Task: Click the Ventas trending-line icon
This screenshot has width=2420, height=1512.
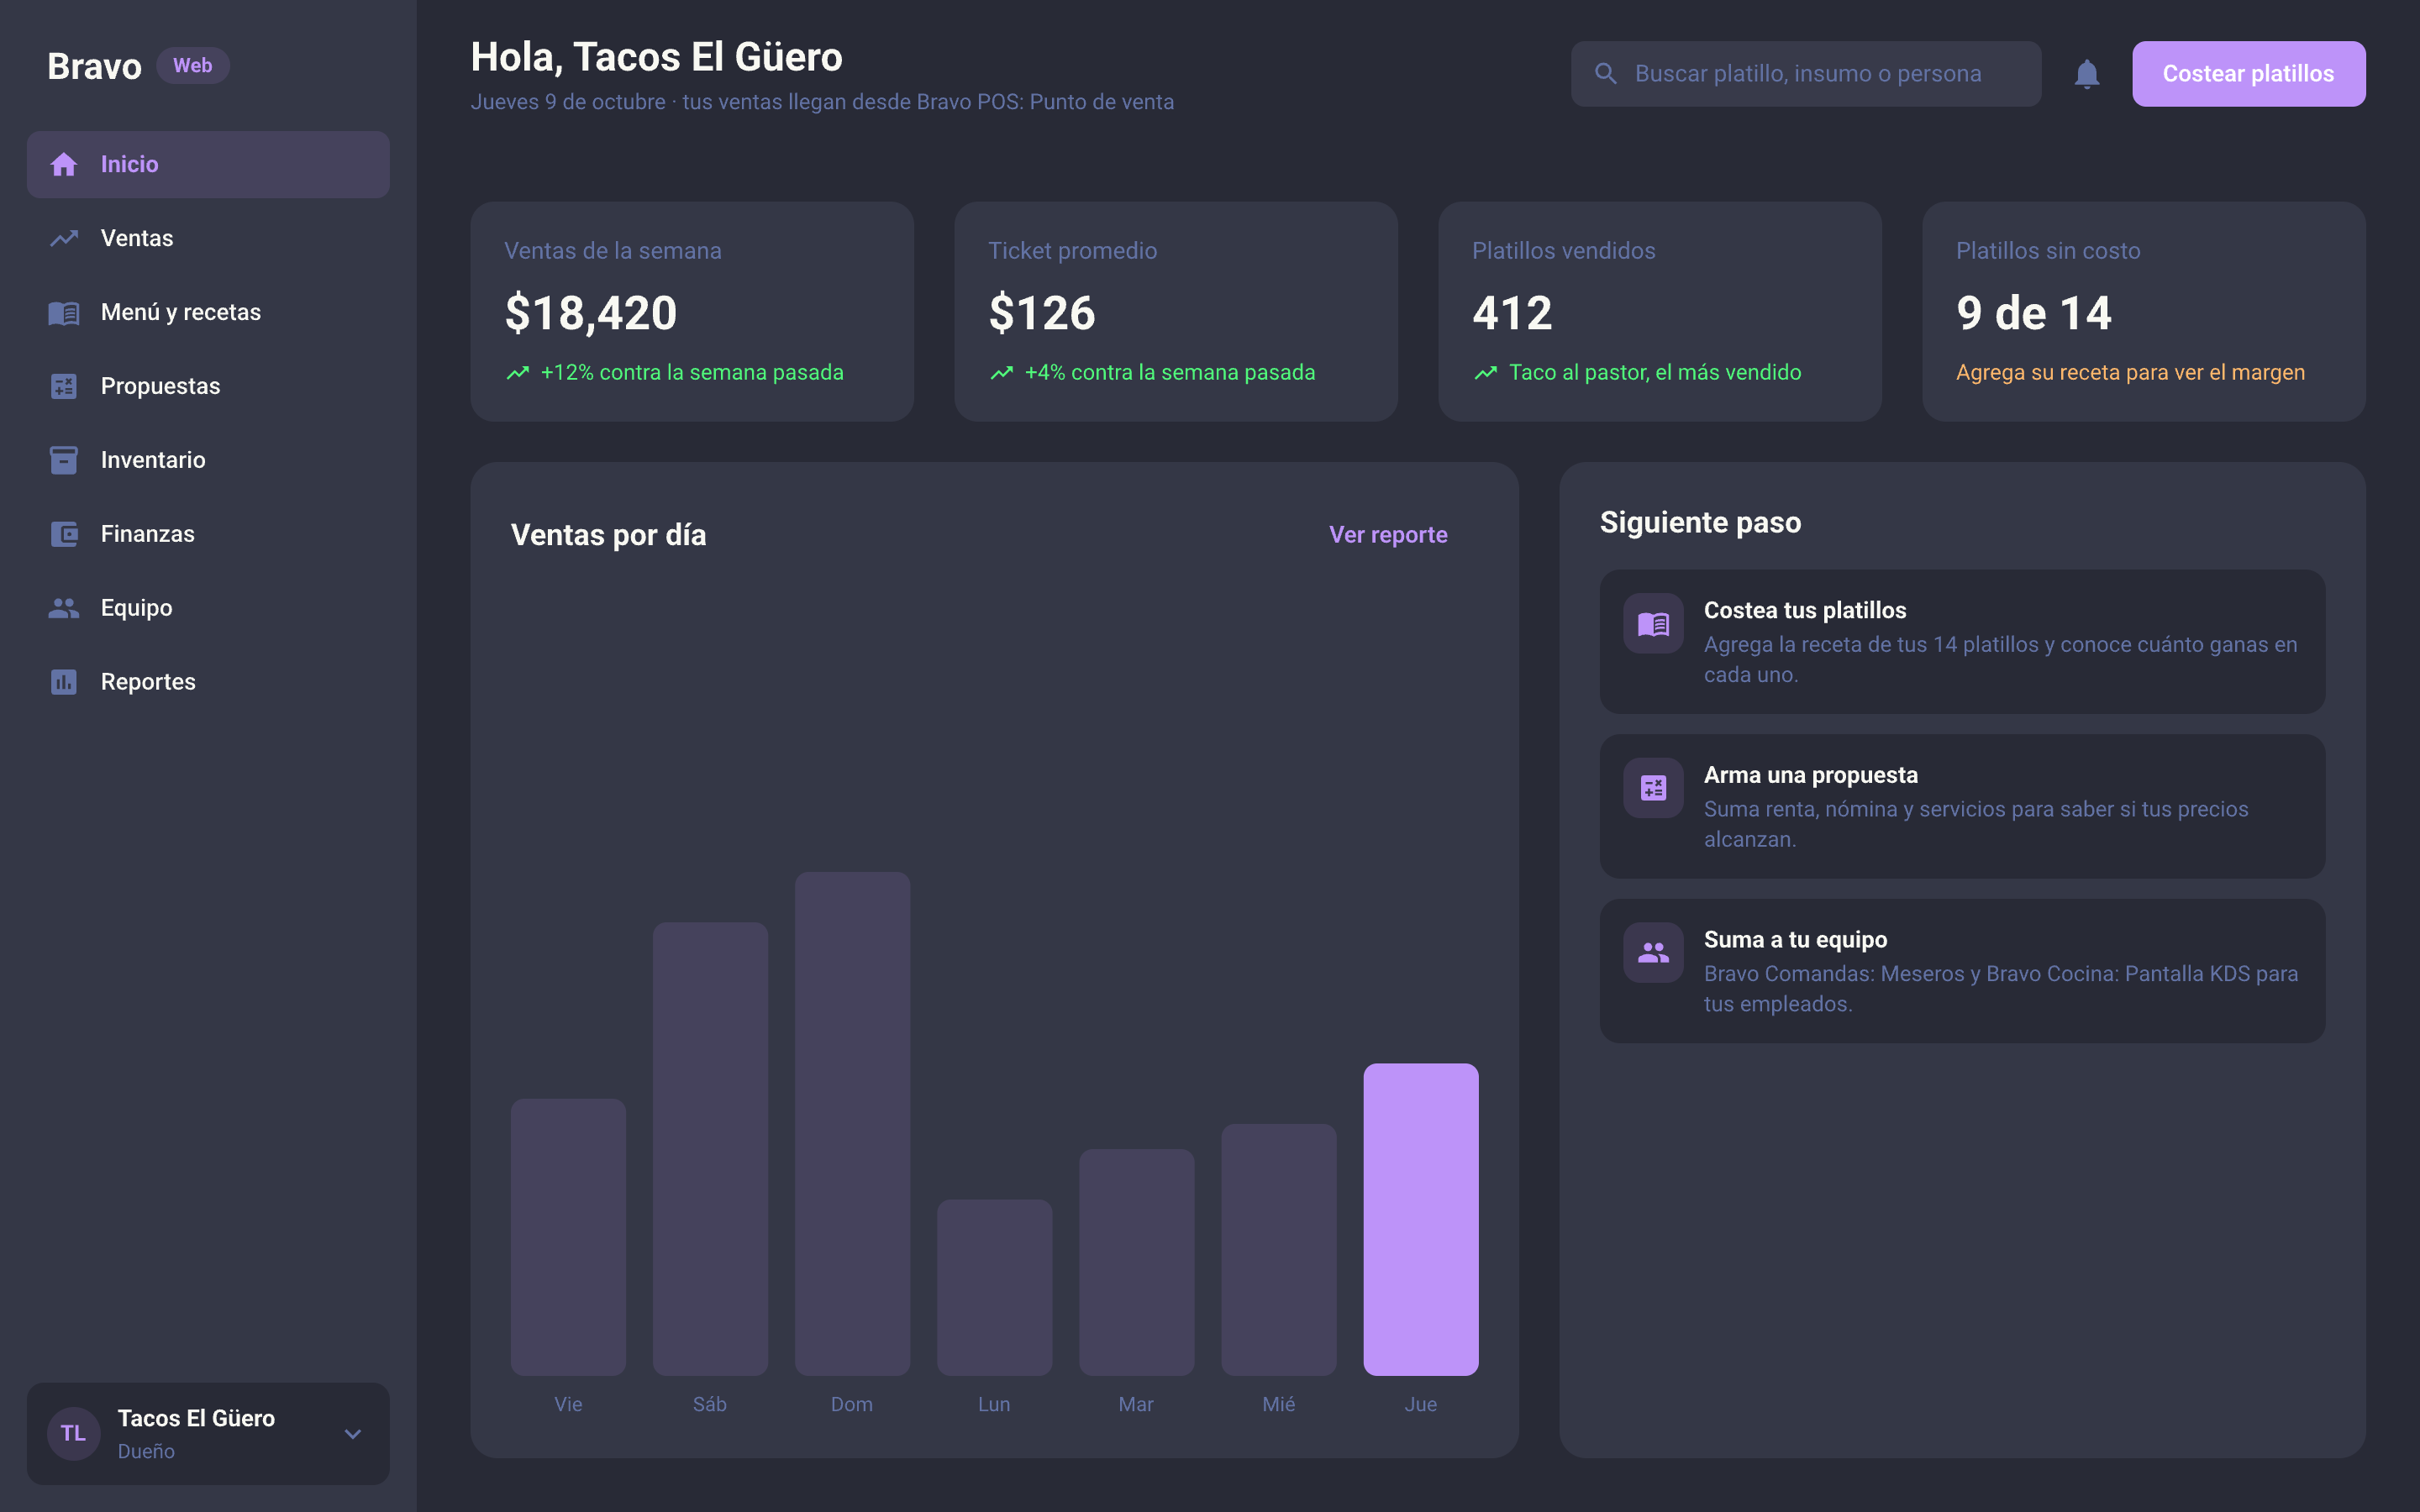Action: pyautogui.click(x=64, y=238)
